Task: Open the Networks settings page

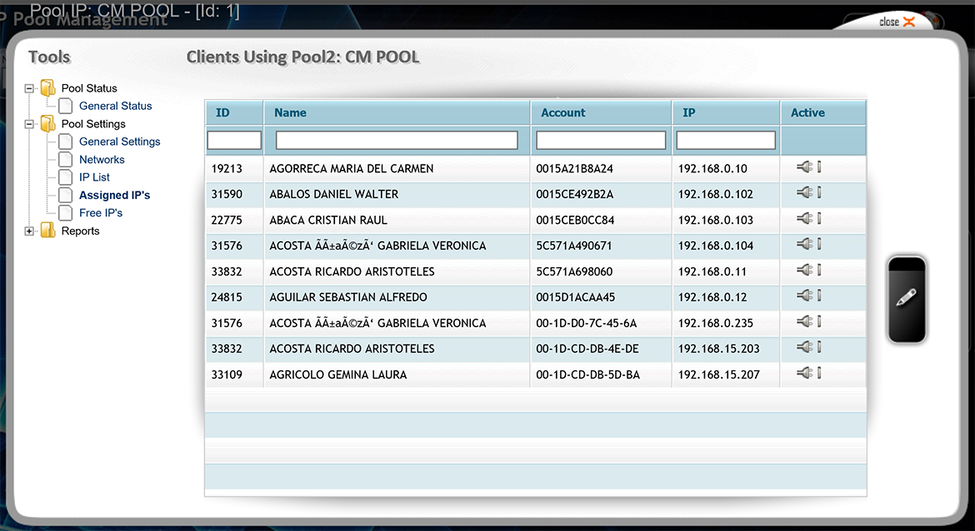Action: pyautogui.click(x=102, y=160)
